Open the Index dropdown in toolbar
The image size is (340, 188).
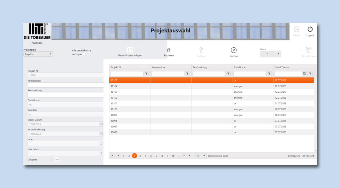(x=270, y=54)
